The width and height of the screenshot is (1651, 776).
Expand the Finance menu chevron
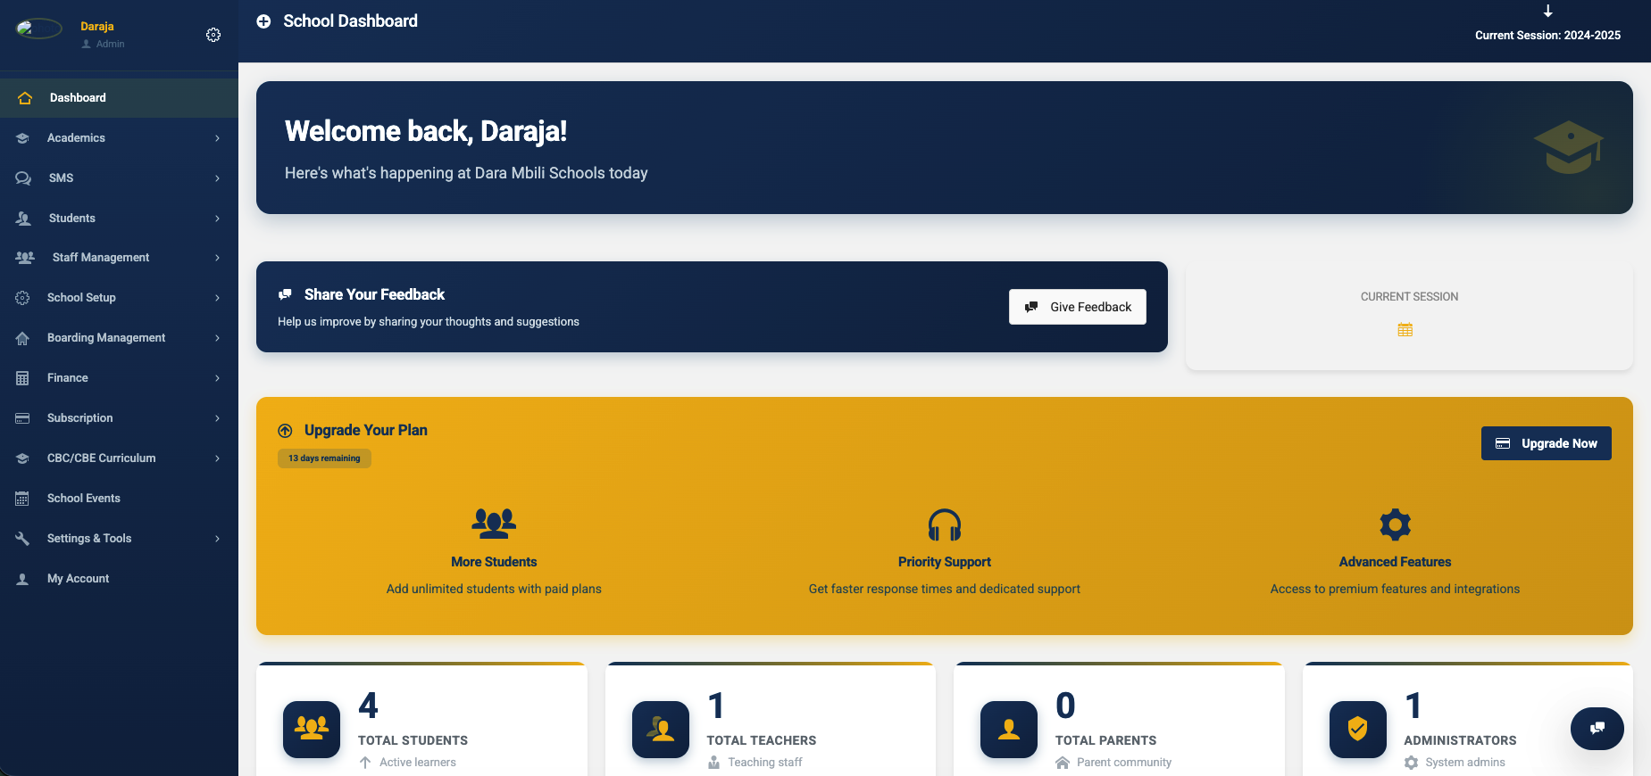pyautogui.click(x=217, y=378)
